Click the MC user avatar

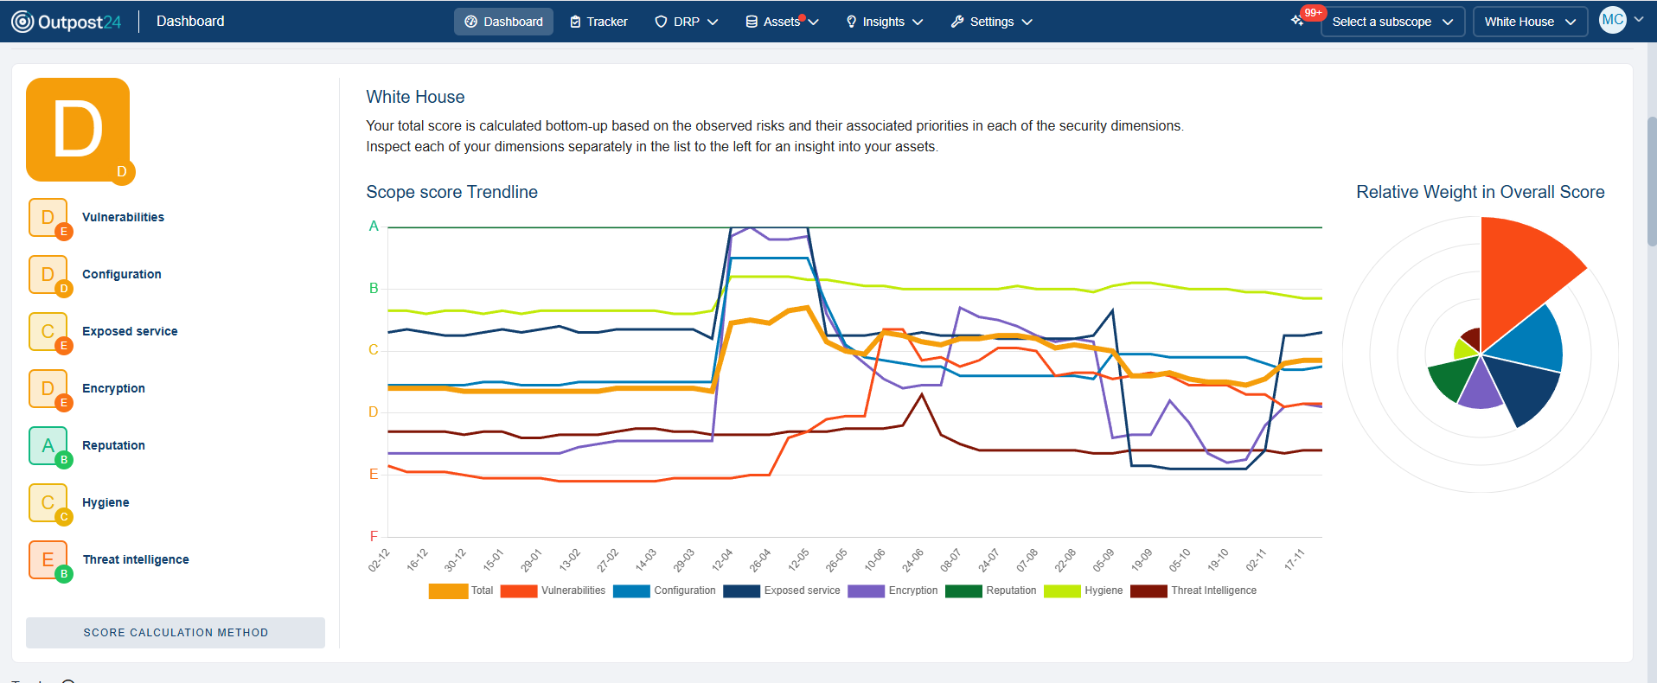click(1612, 20)
